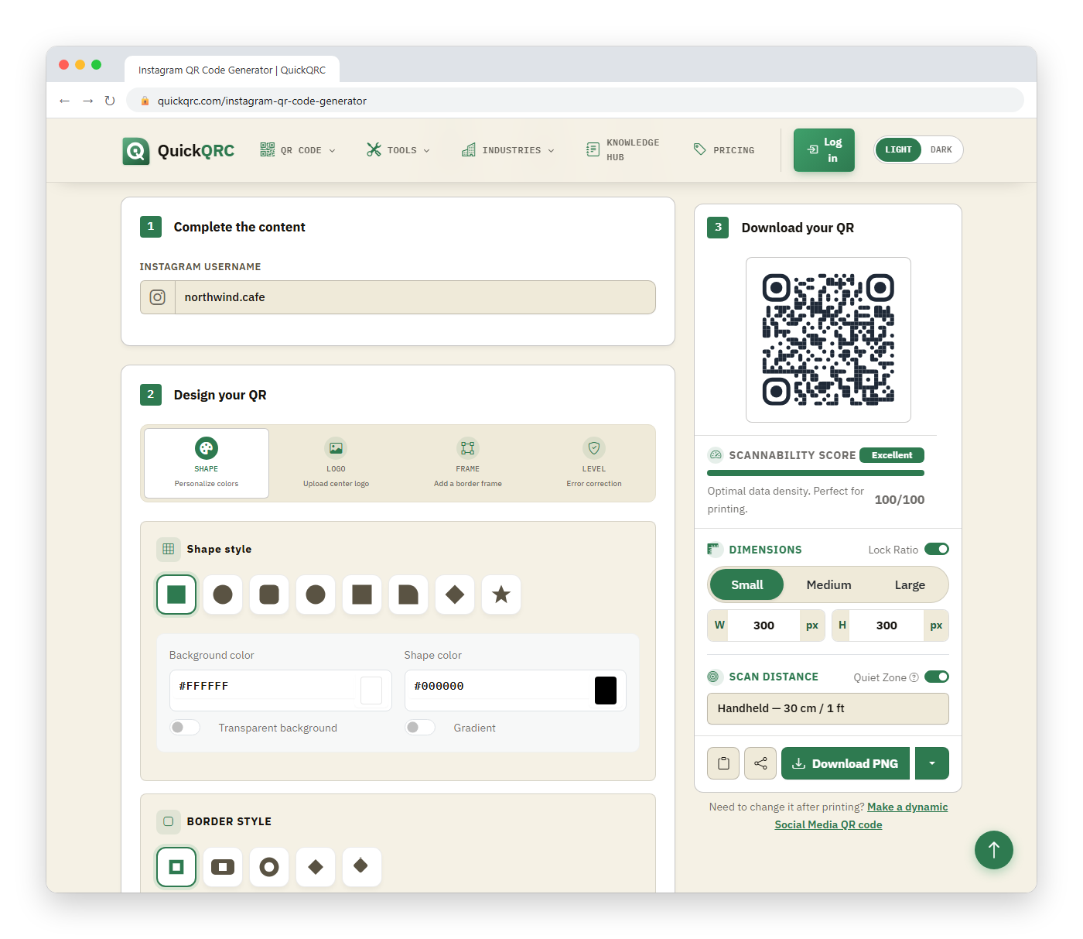Viewport: 1083px width, 939px height.
Task: Switch to the Logo design tab
Action: [336, 463]
